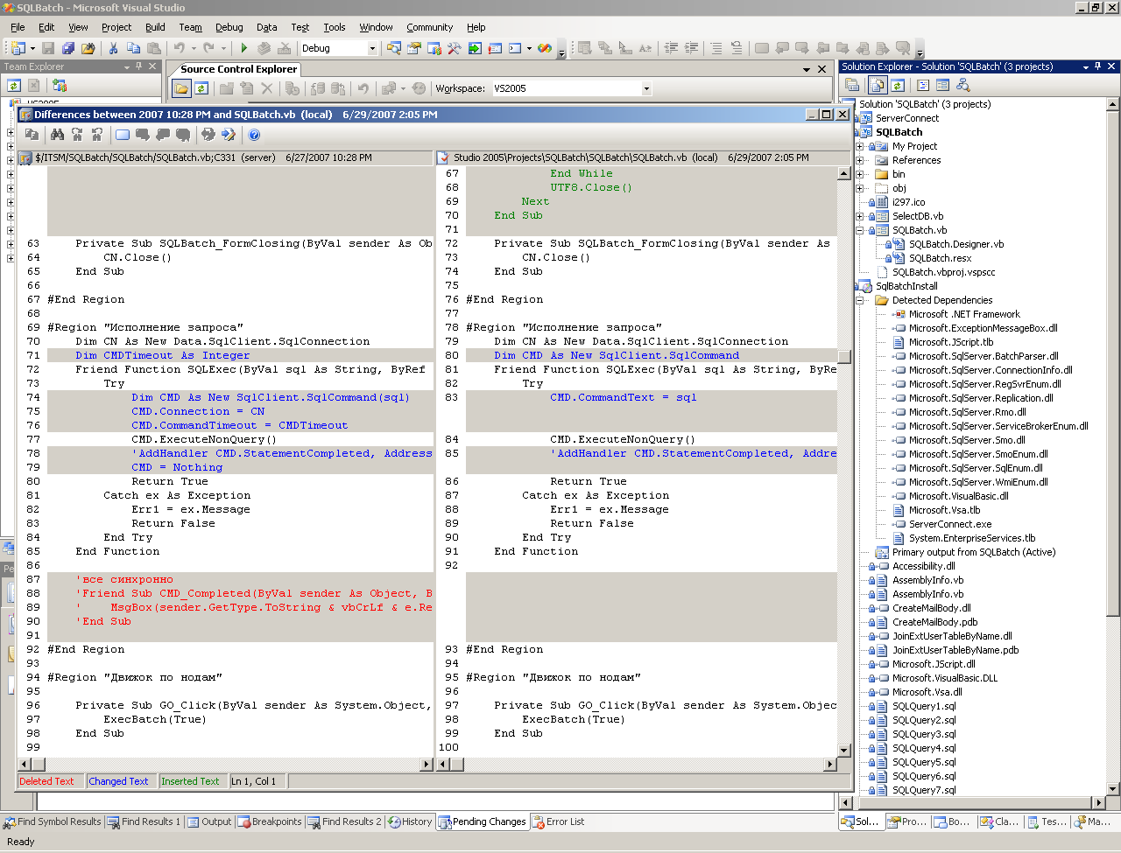This screenshot has width=1121, height=853.
Task: Switch to the Pending Changes tab
Action: coord(483,822)
